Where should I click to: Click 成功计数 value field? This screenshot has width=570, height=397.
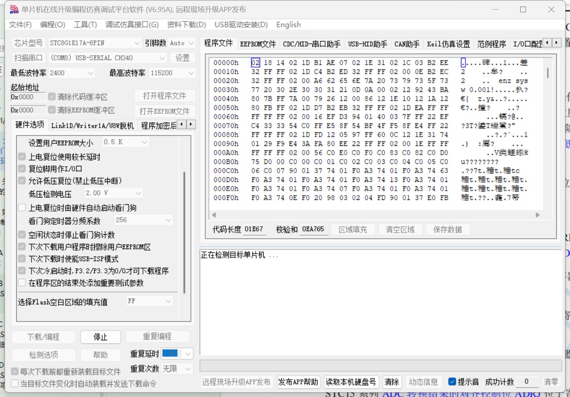pyautogui.click(x=527, y=382)
